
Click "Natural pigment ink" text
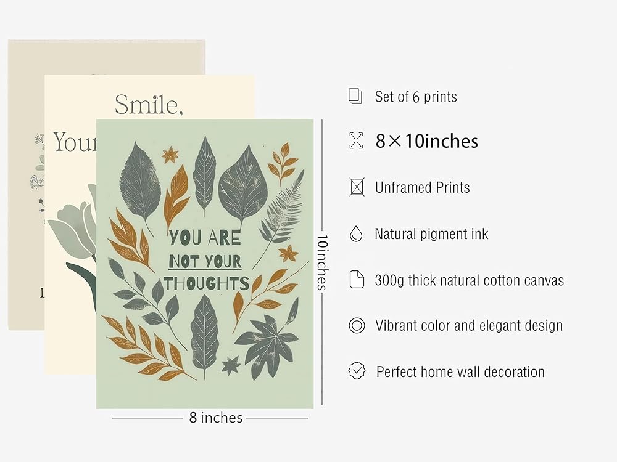click(431, 234)
